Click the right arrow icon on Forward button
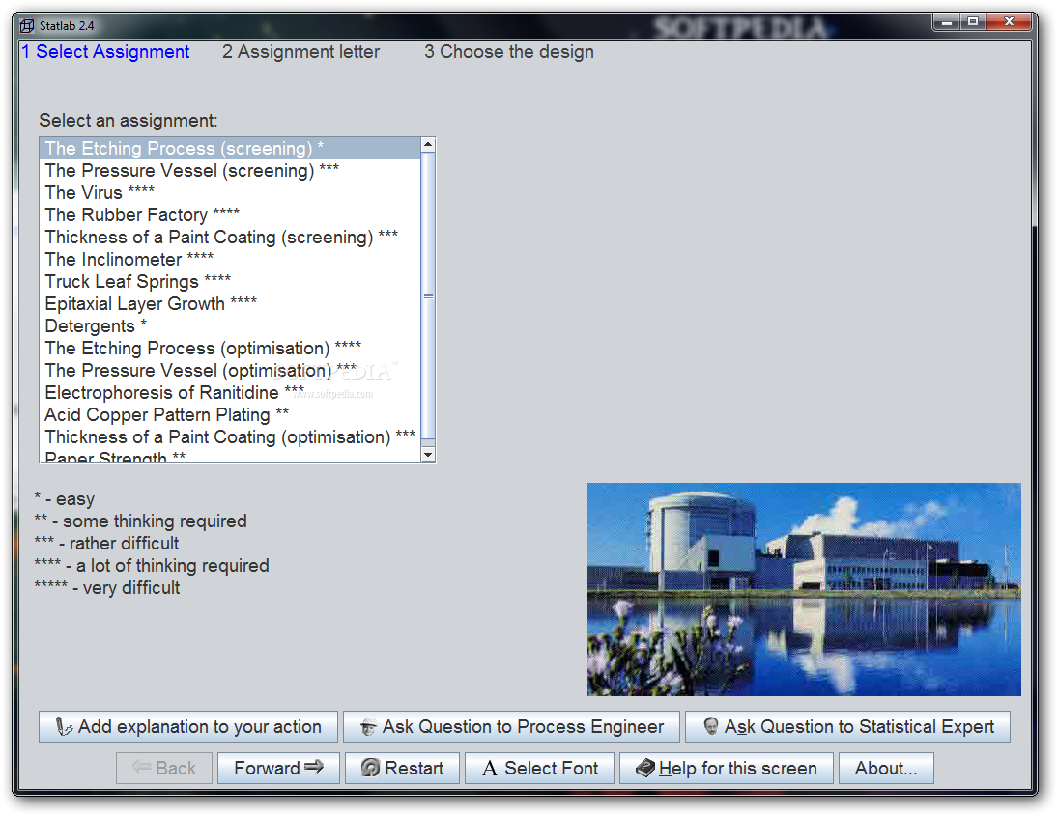Image resolution: width=1058 pixels, height=816 pixels. 314,767
